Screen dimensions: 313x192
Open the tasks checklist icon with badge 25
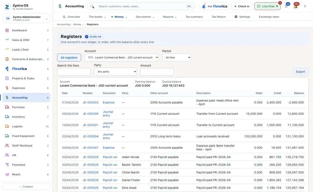pos(286,6)
